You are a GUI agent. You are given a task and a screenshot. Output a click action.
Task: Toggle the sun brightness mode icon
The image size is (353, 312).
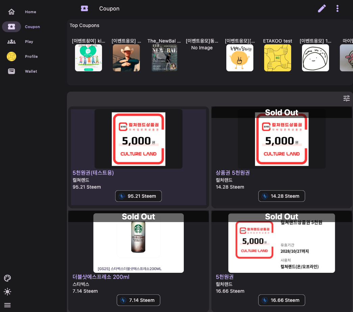[7, 291]
